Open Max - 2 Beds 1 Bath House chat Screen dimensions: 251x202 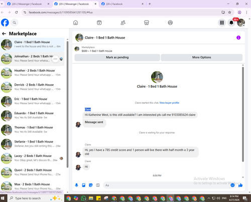coord(32,186)
